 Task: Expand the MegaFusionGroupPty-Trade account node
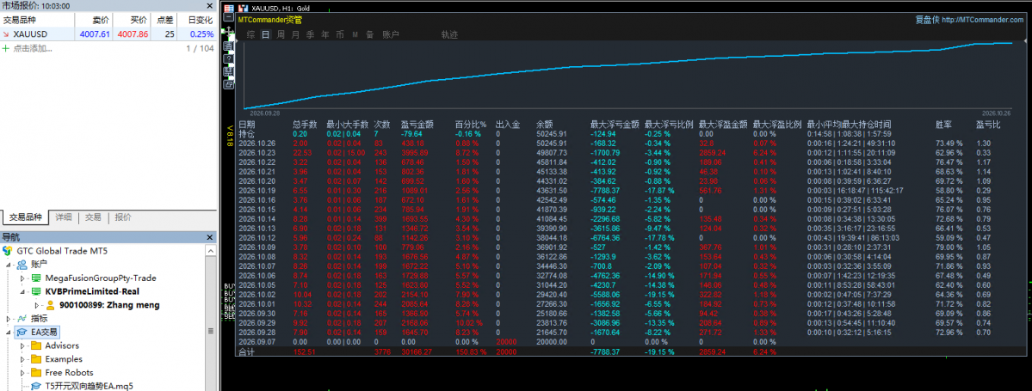pos(23,278)
